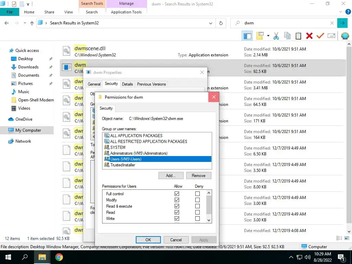The width and height of the screenshot is (352, 264).
Task: Click the Rename toolbar icon
Action: pyautogui.click(x=331, y=36)
